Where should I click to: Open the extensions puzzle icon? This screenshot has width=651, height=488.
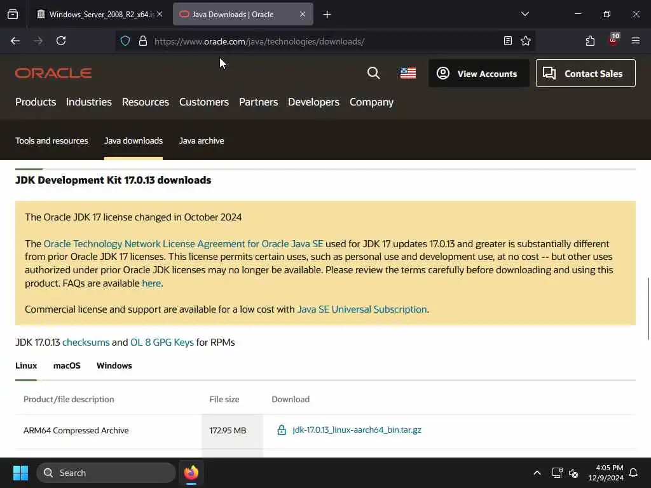click(590, 41)
